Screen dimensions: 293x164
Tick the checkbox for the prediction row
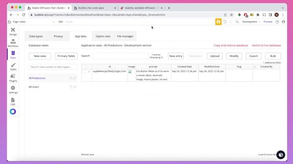[x=84, y=72]
